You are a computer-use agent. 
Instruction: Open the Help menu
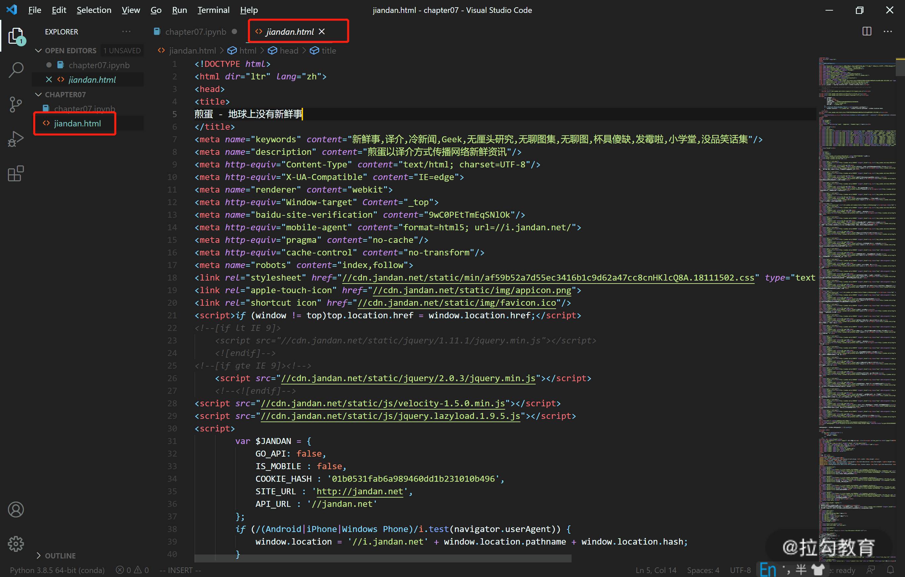[x=249, y=10]
